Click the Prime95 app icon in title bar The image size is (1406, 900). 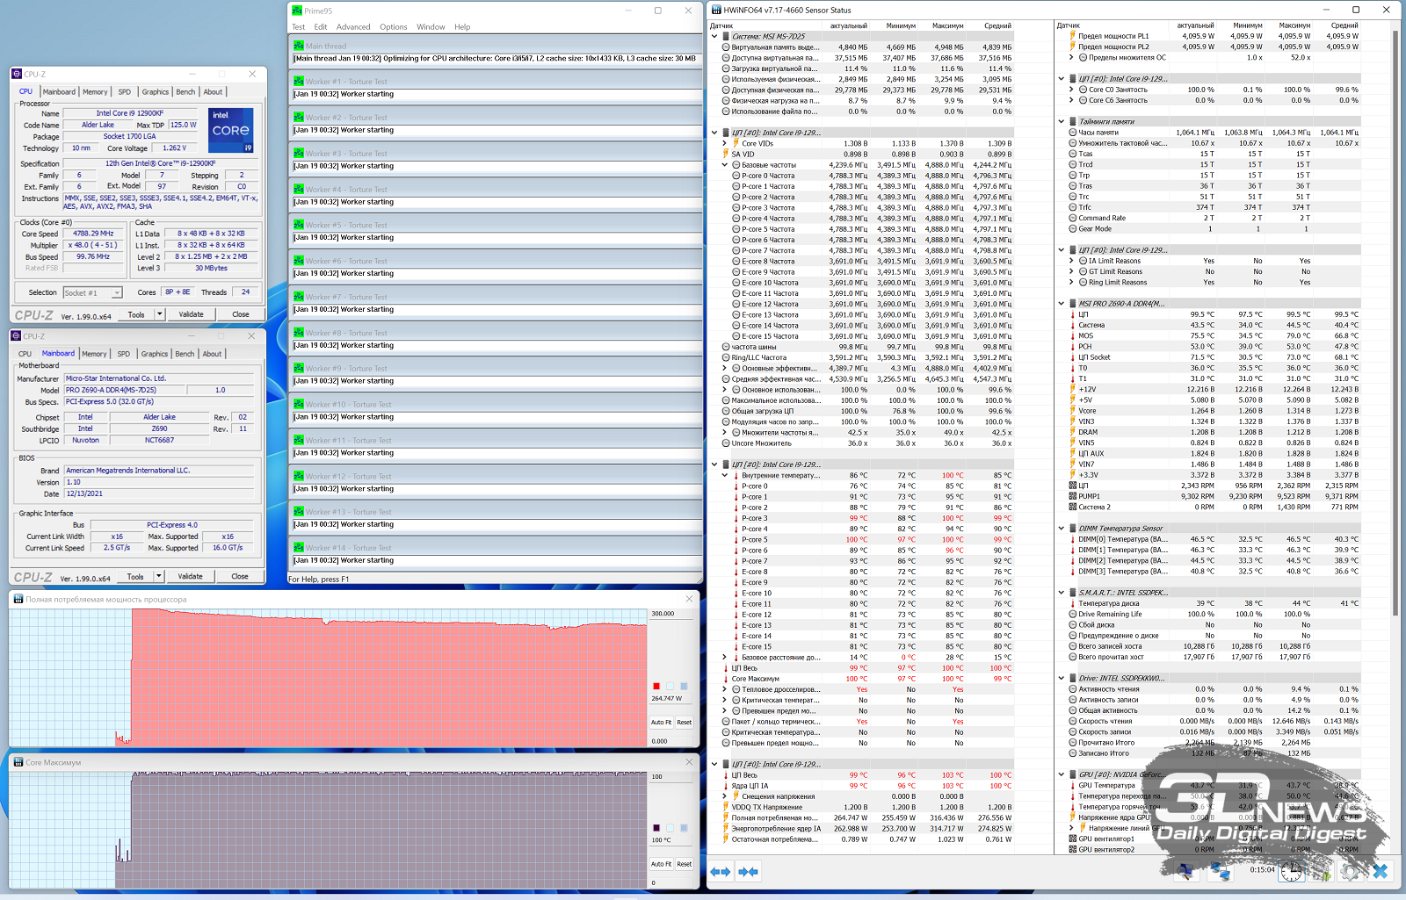[297, 11]
